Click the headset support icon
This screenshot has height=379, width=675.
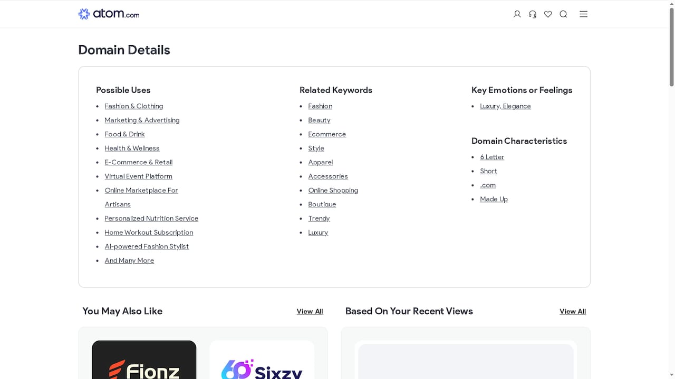click(533, 14)
